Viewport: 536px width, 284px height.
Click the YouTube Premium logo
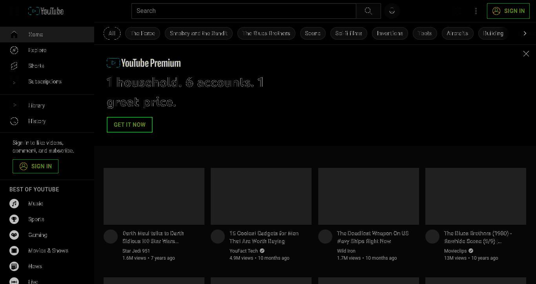[x=144, y=63]
